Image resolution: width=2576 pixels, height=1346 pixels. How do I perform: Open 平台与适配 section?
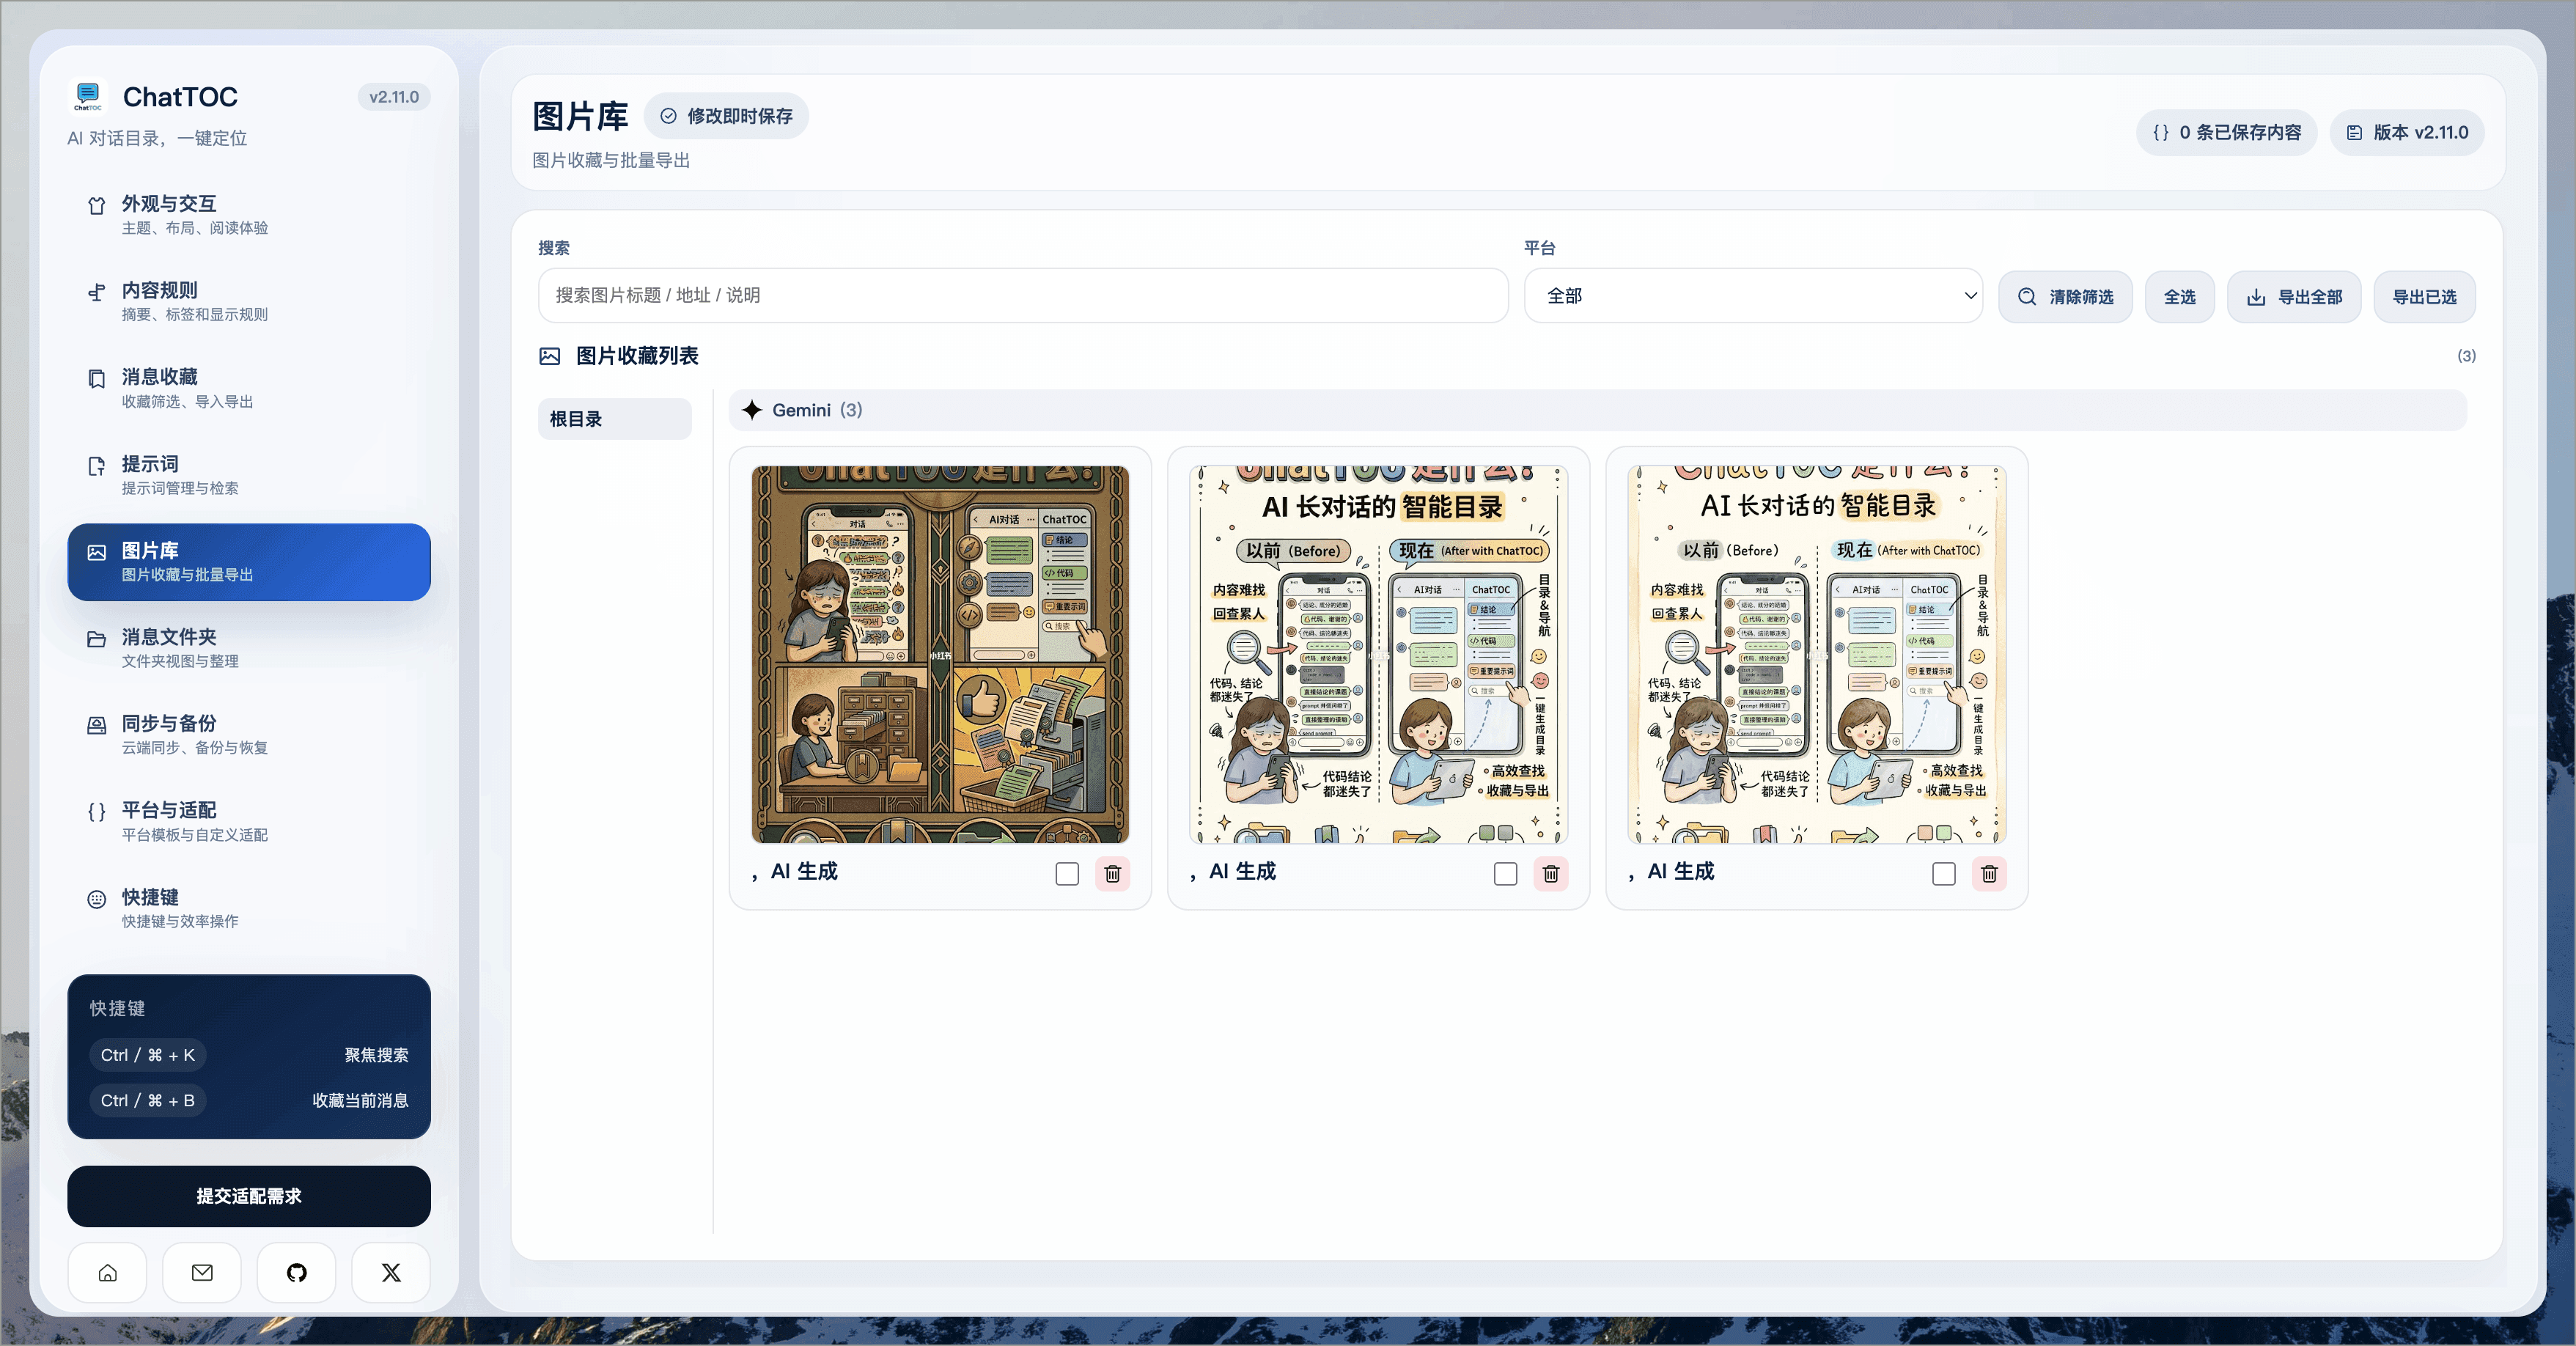[249, 821]
